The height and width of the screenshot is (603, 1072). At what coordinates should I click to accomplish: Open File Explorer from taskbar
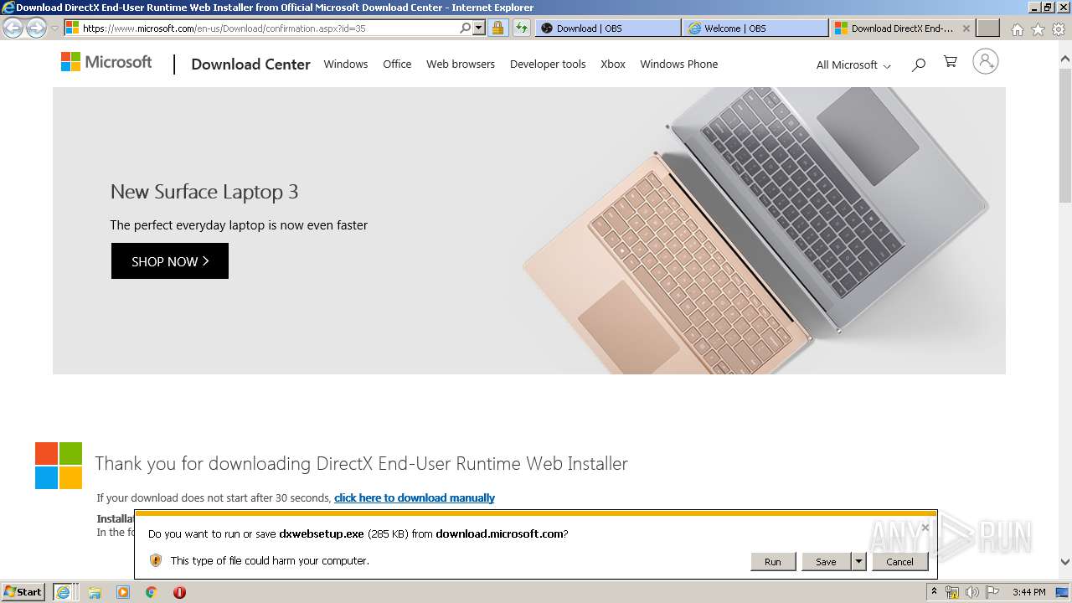pos(95,592)
